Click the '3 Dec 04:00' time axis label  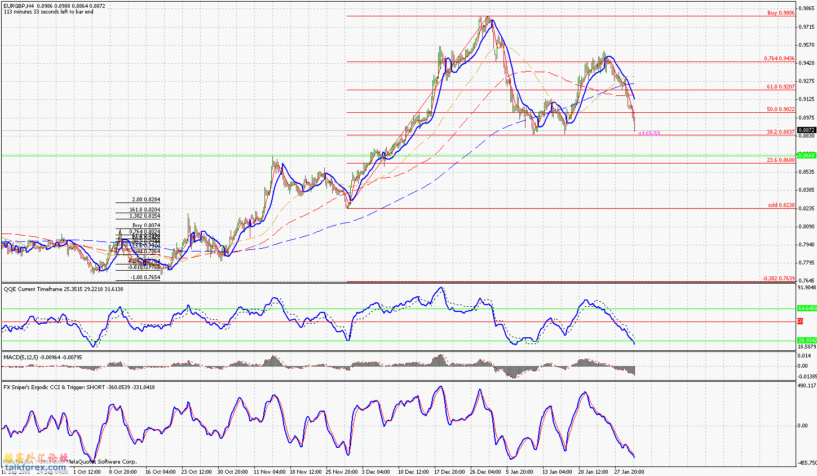pyautogui.click(x=376, y=471)
